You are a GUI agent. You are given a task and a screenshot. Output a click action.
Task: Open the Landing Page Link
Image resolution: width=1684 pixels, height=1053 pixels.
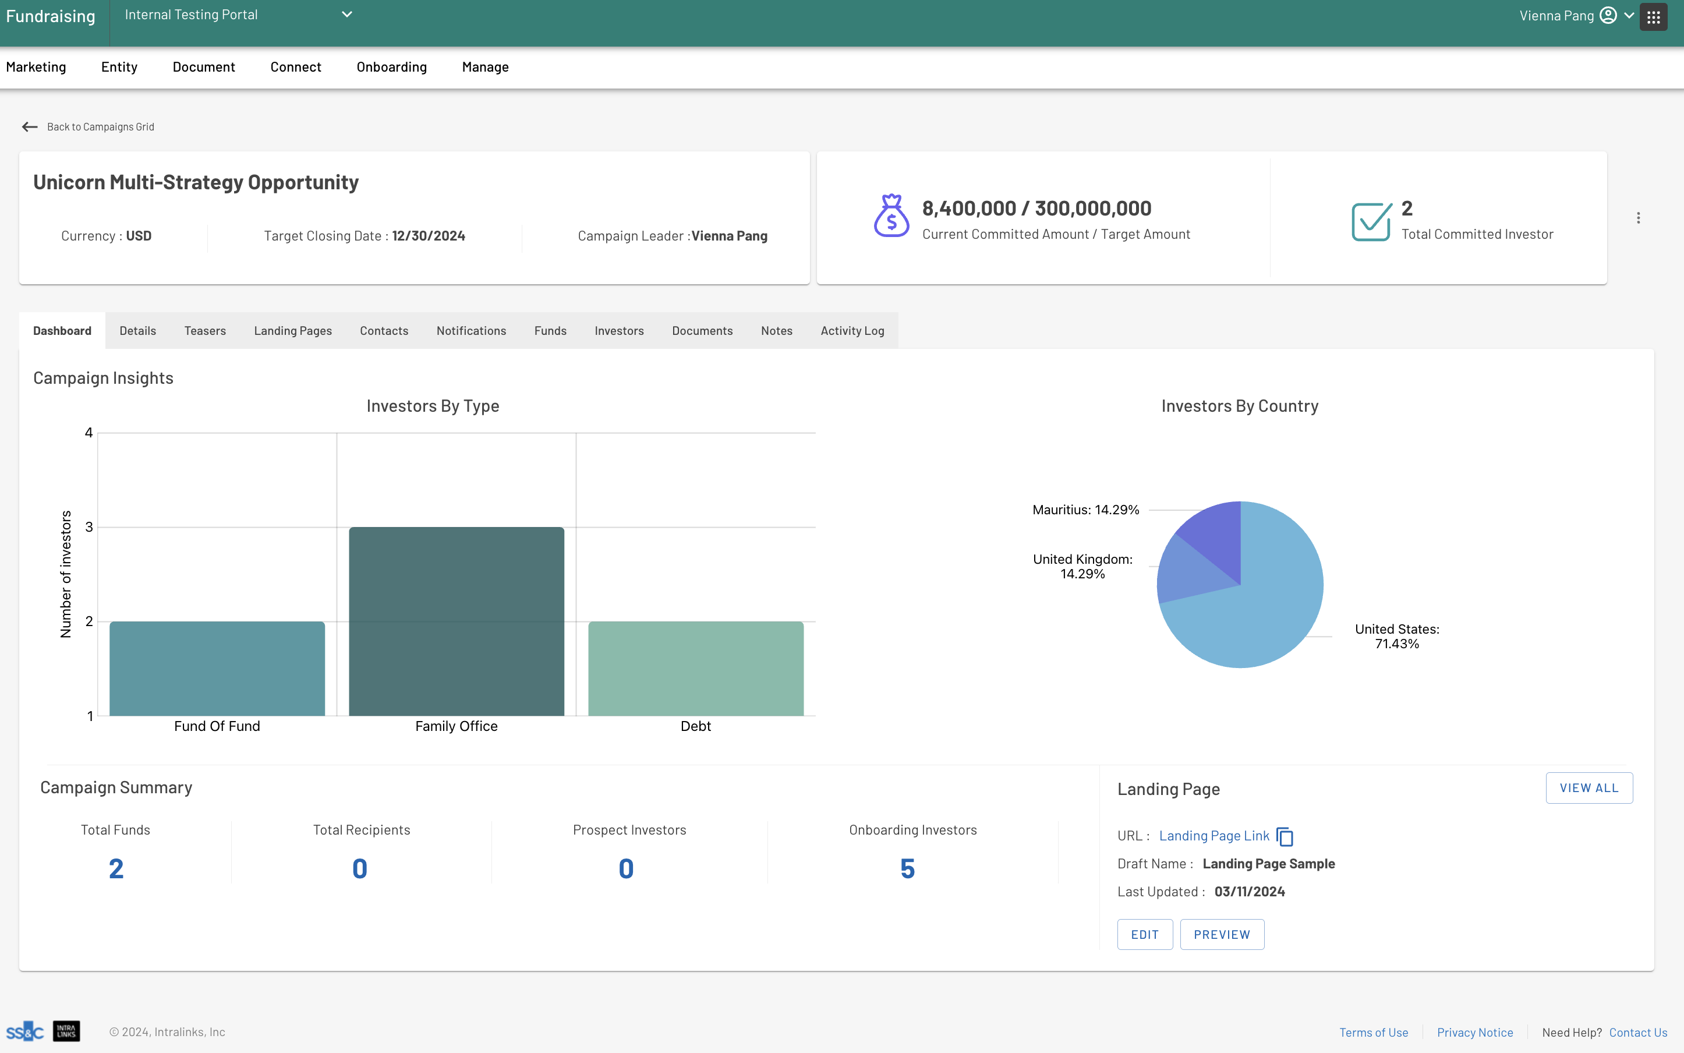point(1214,835)
